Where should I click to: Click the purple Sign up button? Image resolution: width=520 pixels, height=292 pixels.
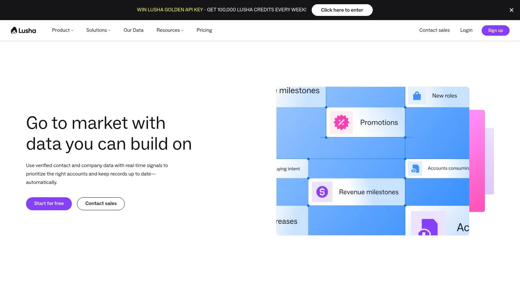495,30
